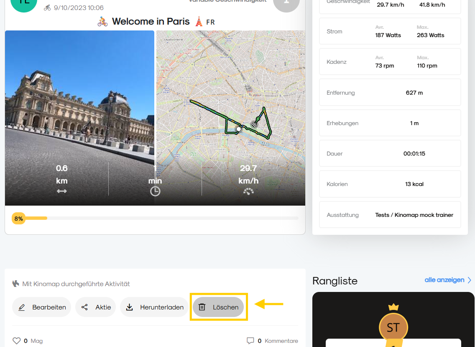
Task: Click the Ausstattung row label
Action: point(342,215)
